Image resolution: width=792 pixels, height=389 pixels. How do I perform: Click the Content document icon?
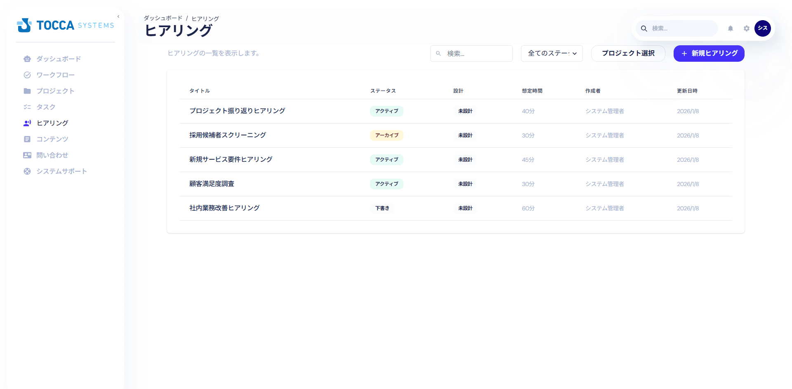coord(27,139)
